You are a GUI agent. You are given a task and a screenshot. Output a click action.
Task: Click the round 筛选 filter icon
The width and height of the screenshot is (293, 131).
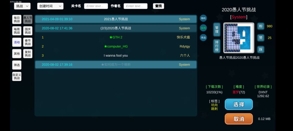pyautogui.click(x=203, y=38)
